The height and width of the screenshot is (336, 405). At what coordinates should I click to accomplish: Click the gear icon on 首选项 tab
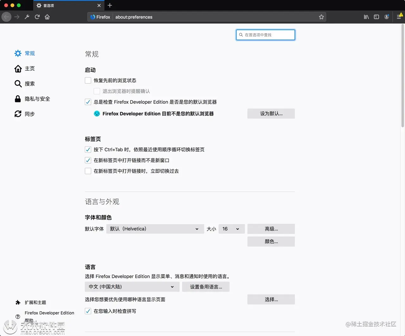[x=39, y=5]
